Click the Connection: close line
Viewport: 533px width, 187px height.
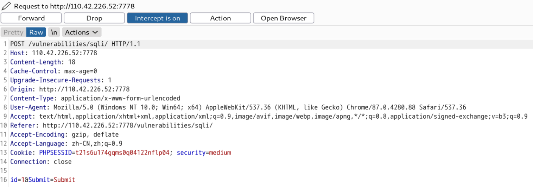tap(41, 162)
